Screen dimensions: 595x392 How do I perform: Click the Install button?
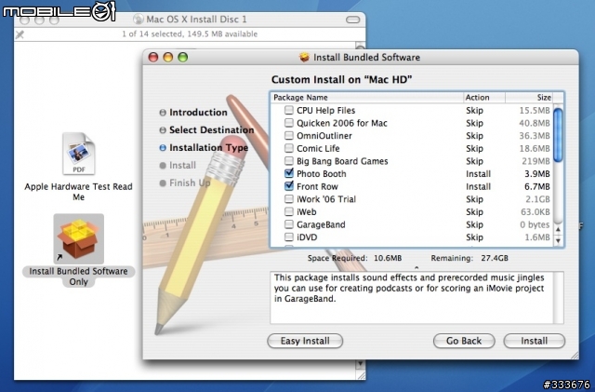pos(534,341)
